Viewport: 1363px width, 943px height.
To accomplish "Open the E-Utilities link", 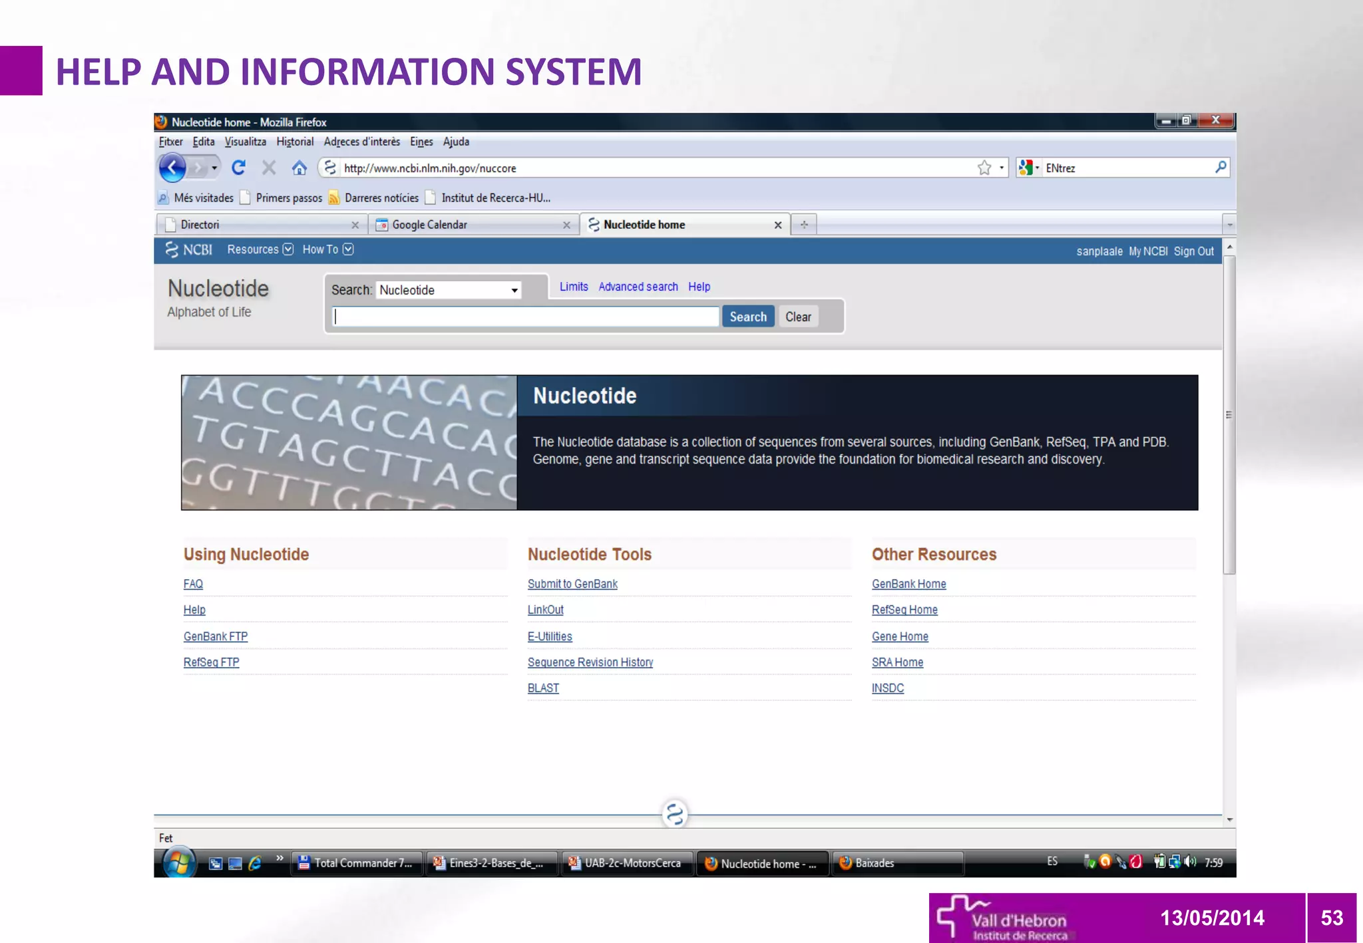I will point(550,636).
